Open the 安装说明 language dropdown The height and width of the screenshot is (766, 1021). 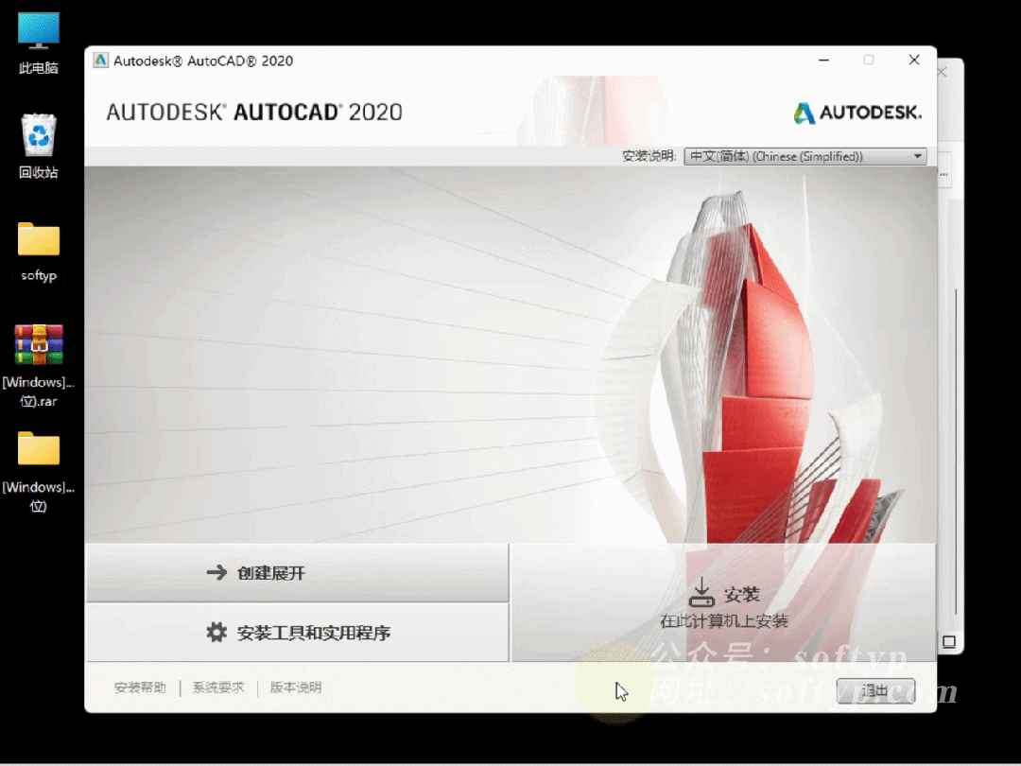805,156
